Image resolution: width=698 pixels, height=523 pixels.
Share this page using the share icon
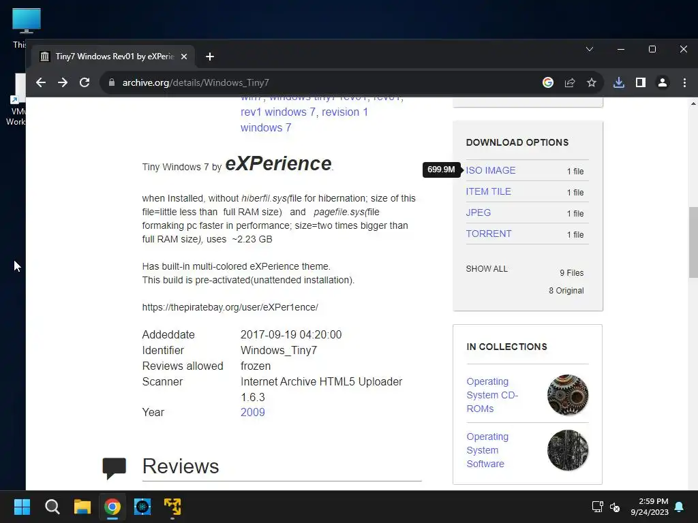(x=570, y=82)
